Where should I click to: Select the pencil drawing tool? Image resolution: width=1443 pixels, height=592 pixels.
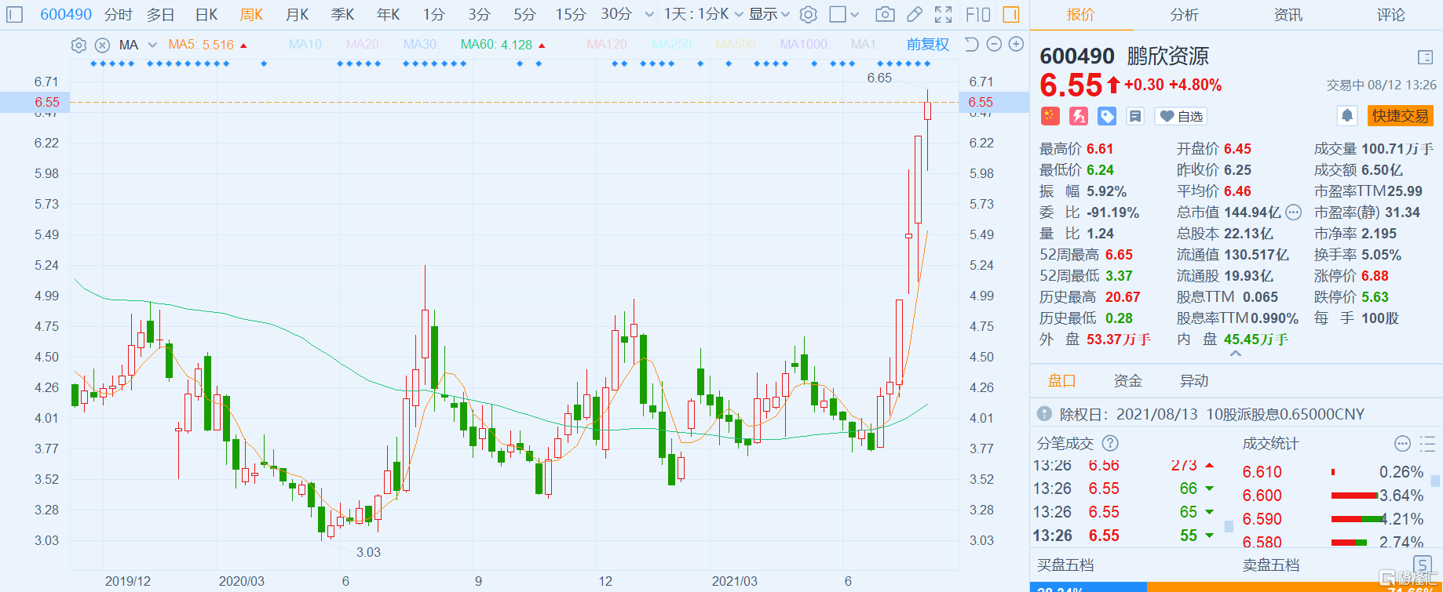coord(914,14)
